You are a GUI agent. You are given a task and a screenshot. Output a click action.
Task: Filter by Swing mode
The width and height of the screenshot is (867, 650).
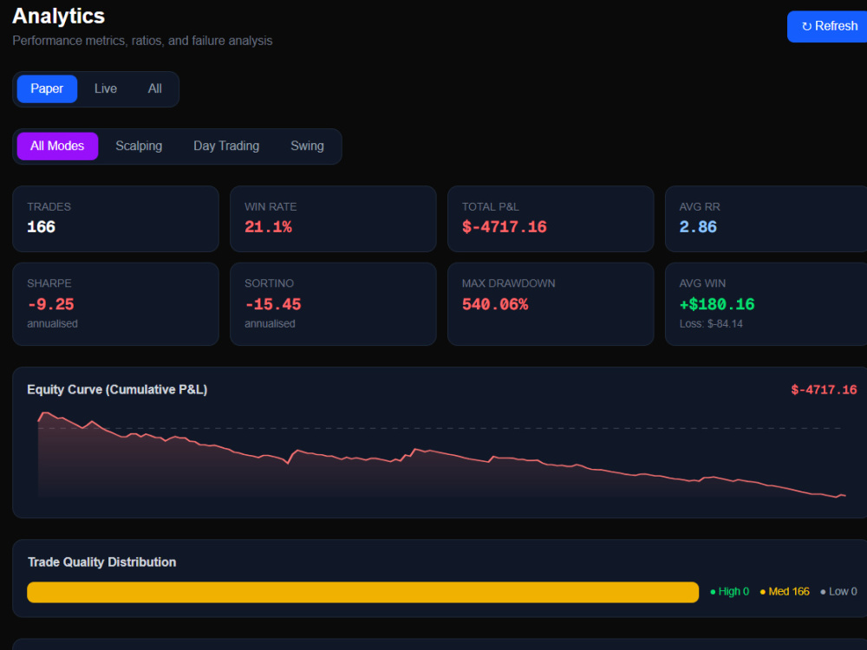307,146
